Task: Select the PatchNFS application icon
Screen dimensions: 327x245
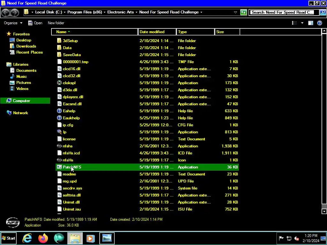Action: (x=59, y=167)
